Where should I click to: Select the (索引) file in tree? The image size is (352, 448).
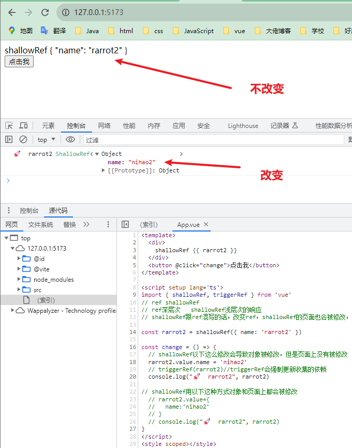coord(58,300)
